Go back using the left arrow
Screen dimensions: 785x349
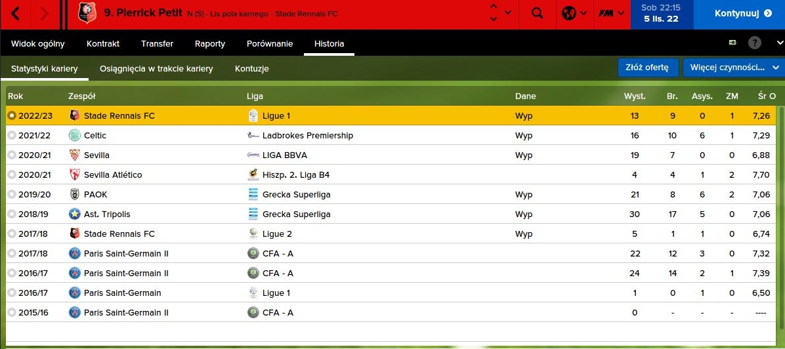pyautogui.click(x=16, y=13)
